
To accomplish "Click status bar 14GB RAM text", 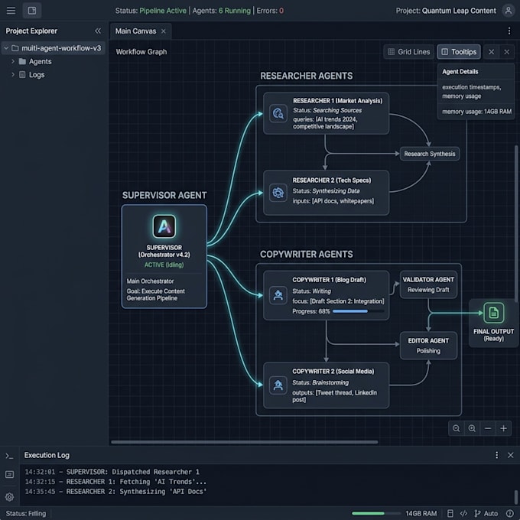I will pos(421,513).
